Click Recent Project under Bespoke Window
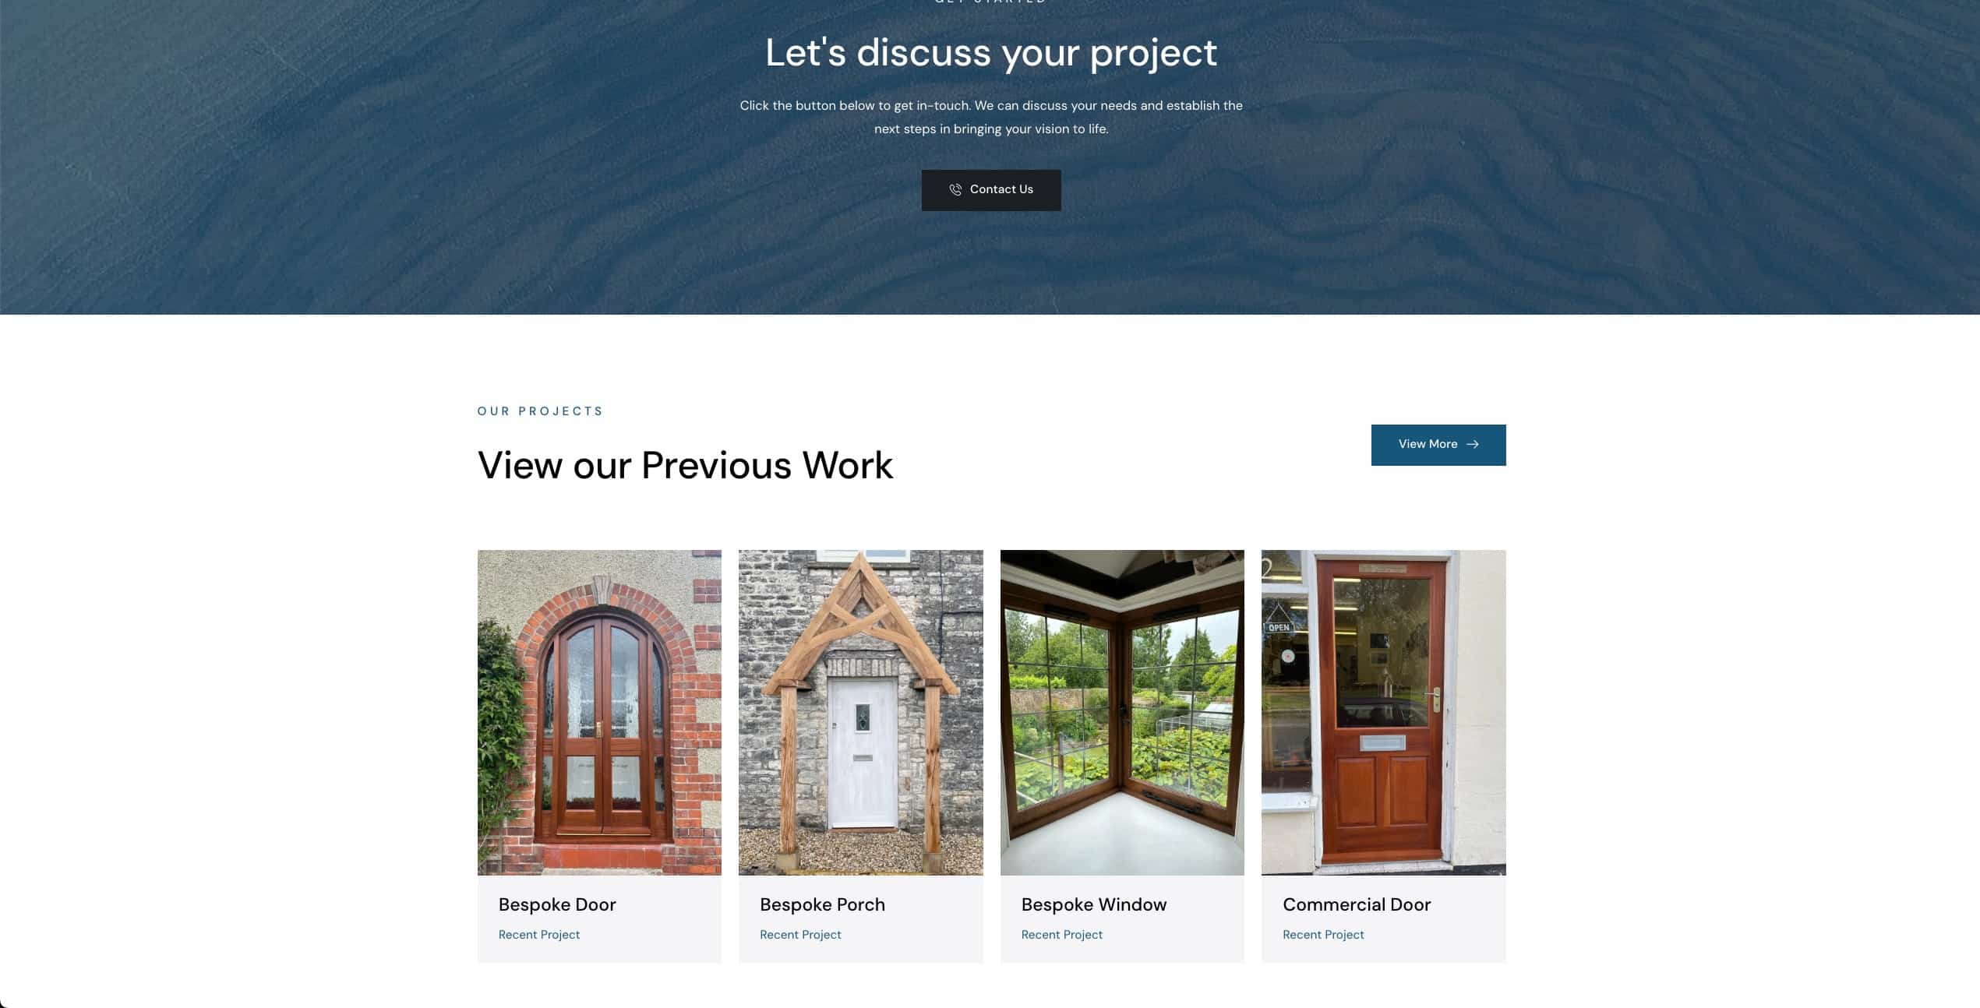This screenshot has width=1980, height=1008. click(1062, 935)
